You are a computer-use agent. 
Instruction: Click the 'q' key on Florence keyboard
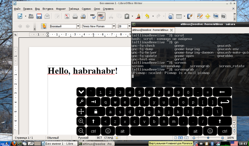coord(106,102)
